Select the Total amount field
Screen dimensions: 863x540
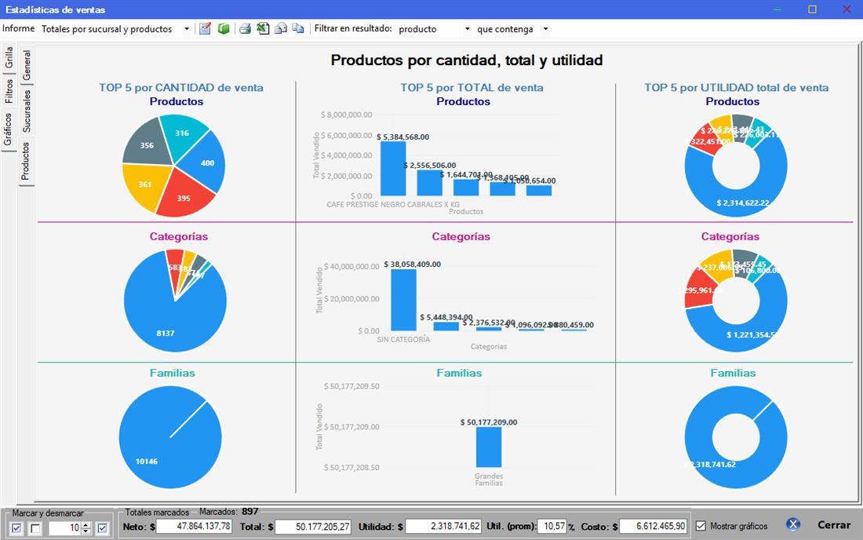pyautogui.click(x=313, y=527)
